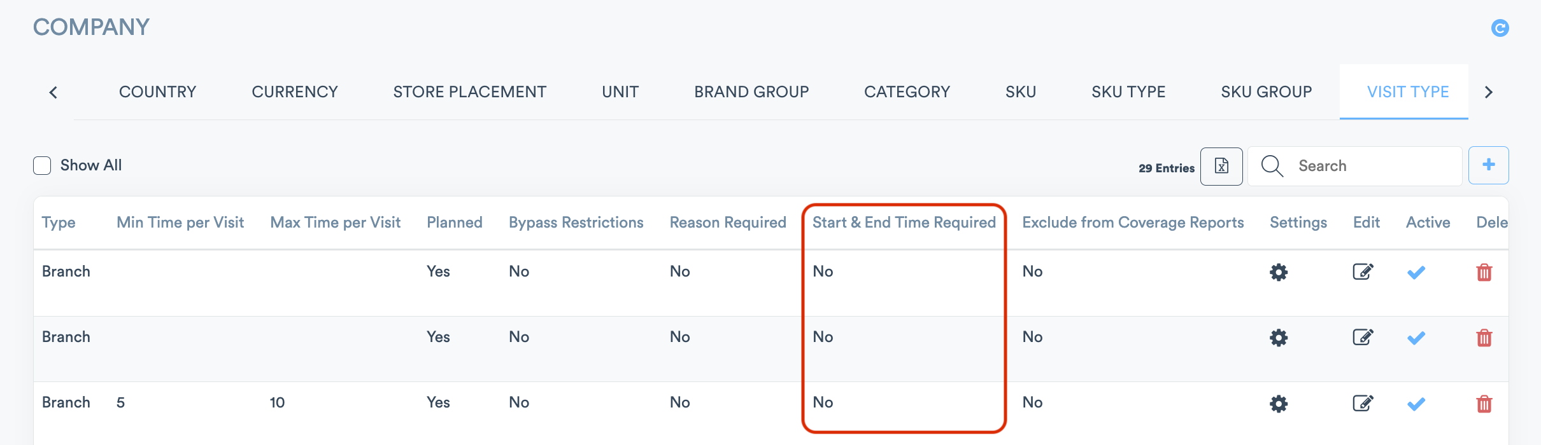Click into the Search input field
This screenshot has height=445, width=1541.
click(x=1369, y=166)
